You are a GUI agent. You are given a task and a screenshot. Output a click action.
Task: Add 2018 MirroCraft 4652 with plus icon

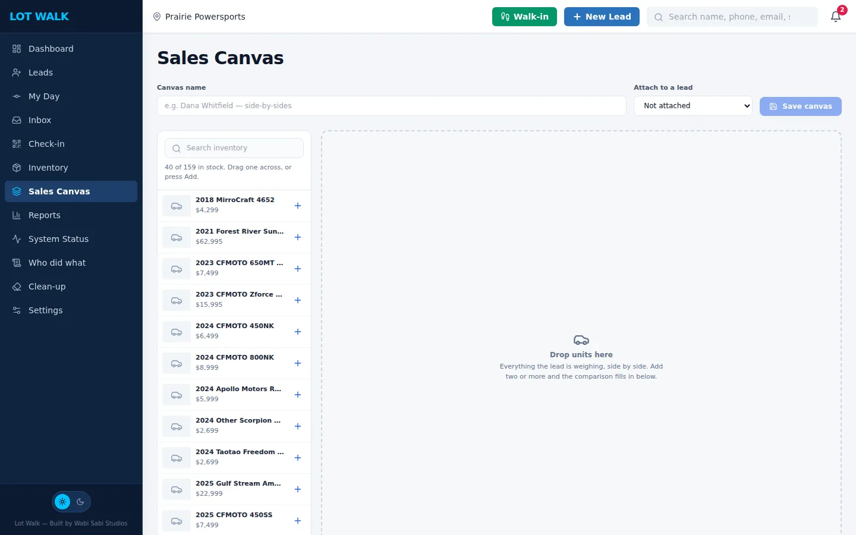pos(298,206)
